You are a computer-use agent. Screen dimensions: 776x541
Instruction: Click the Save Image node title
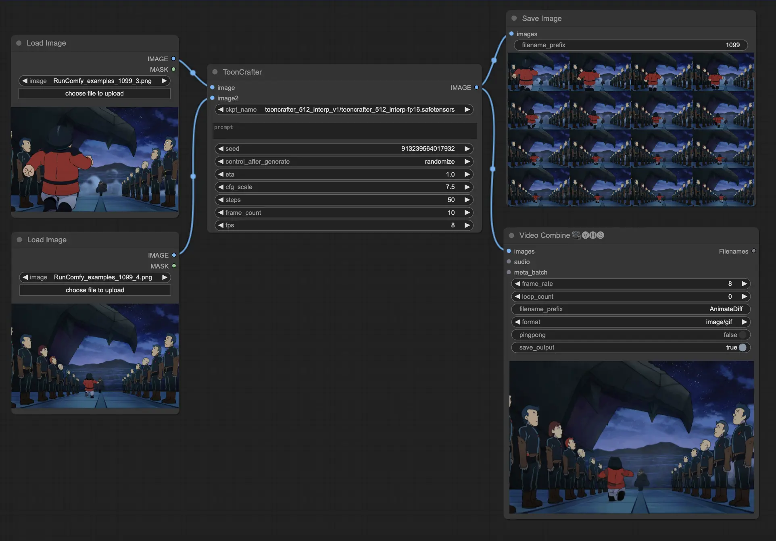(x=542, y=19)
